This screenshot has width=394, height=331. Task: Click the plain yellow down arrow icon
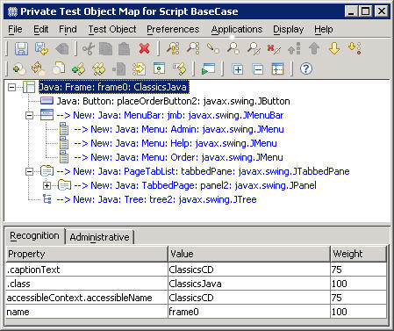(334, 48)
